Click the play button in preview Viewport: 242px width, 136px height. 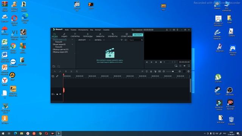[x=156, y=62]
